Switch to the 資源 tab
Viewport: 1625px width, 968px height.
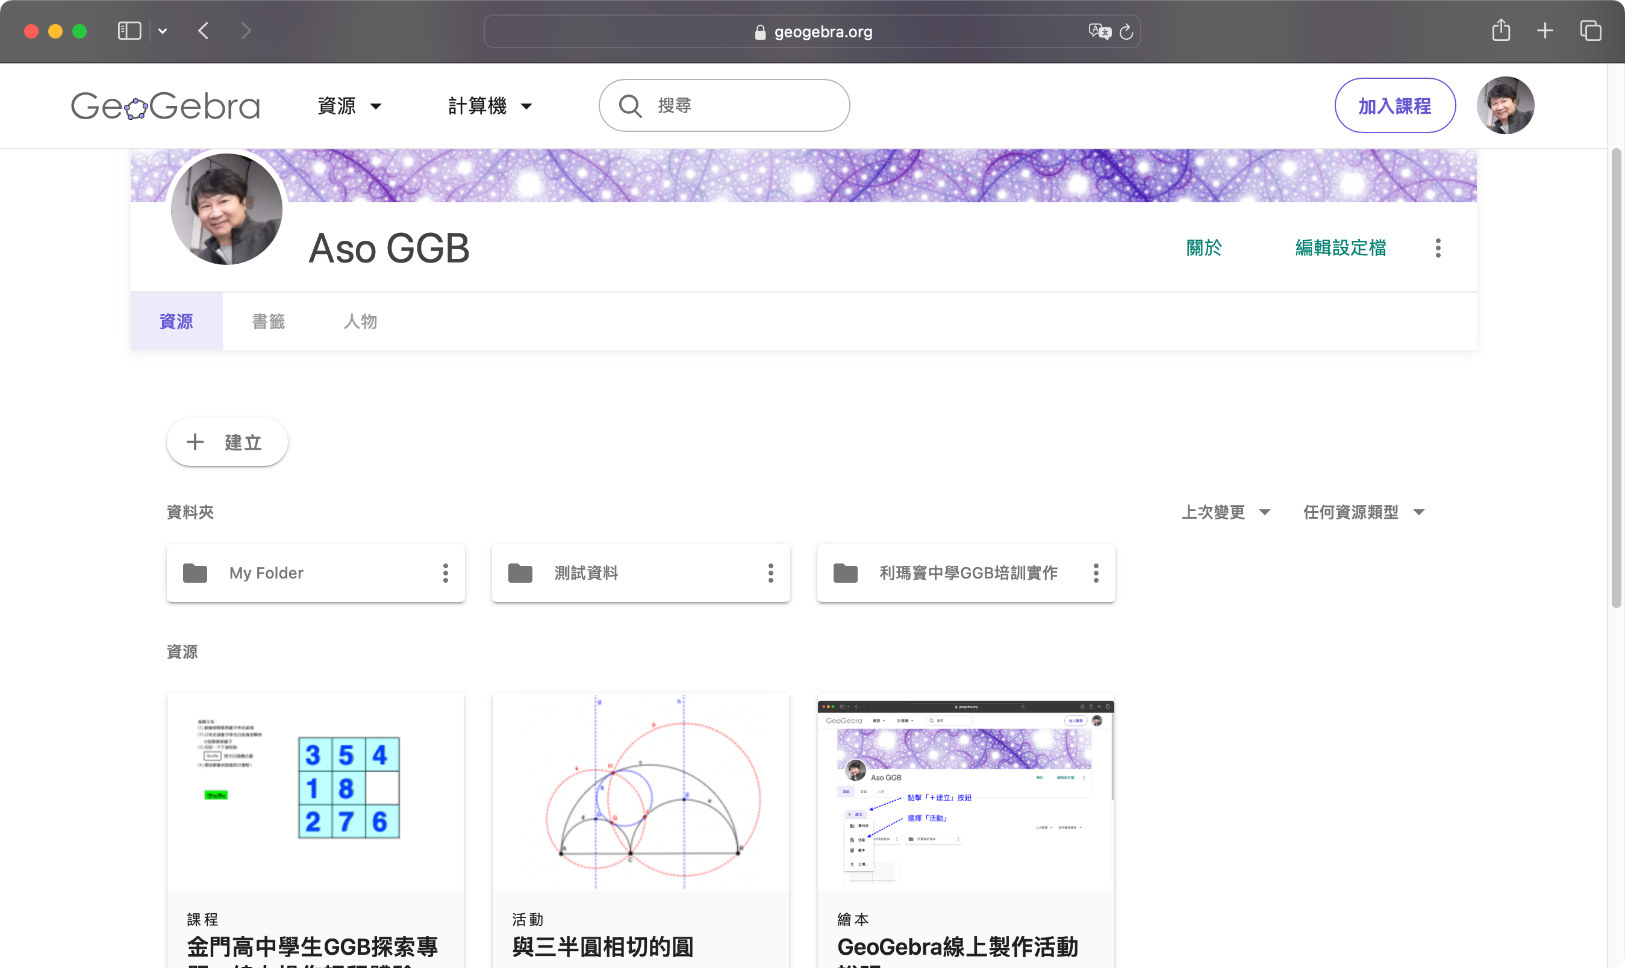coord(176,321)
